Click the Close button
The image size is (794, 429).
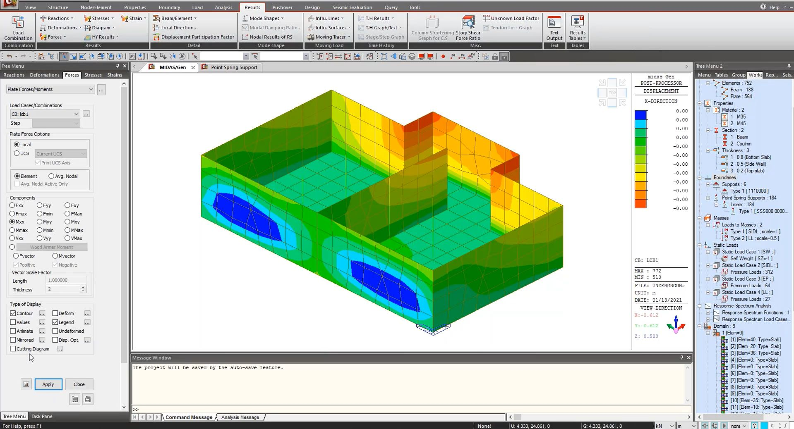(x=79, y=384)
